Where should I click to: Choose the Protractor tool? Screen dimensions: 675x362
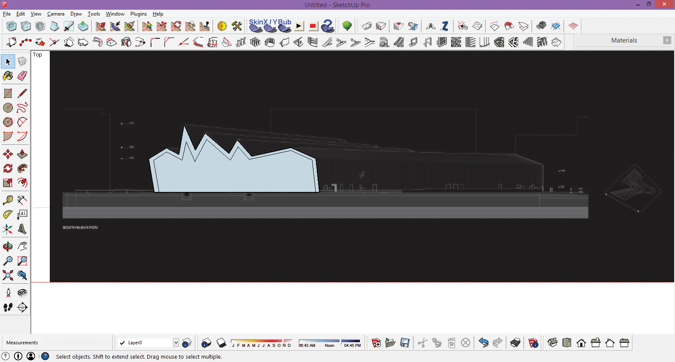8,214
